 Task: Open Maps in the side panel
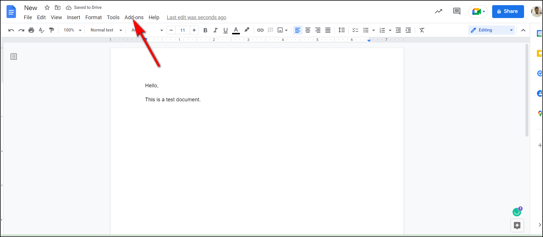[x=540, y=114]
